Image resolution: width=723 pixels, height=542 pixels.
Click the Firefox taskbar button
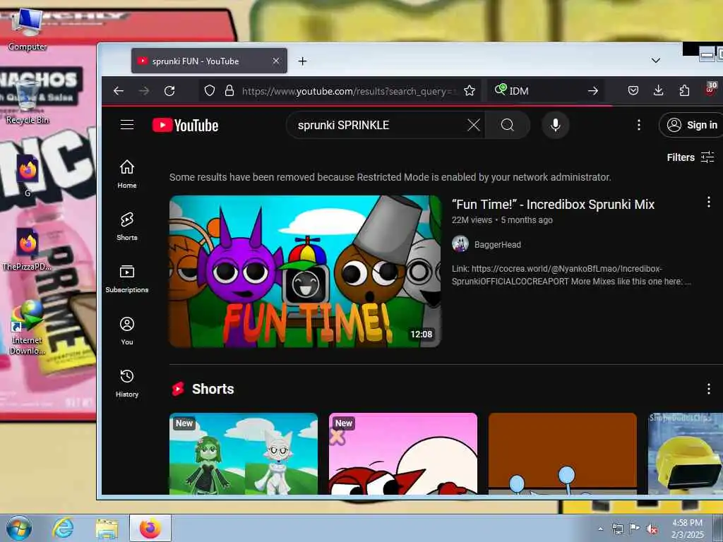point(150,528)
